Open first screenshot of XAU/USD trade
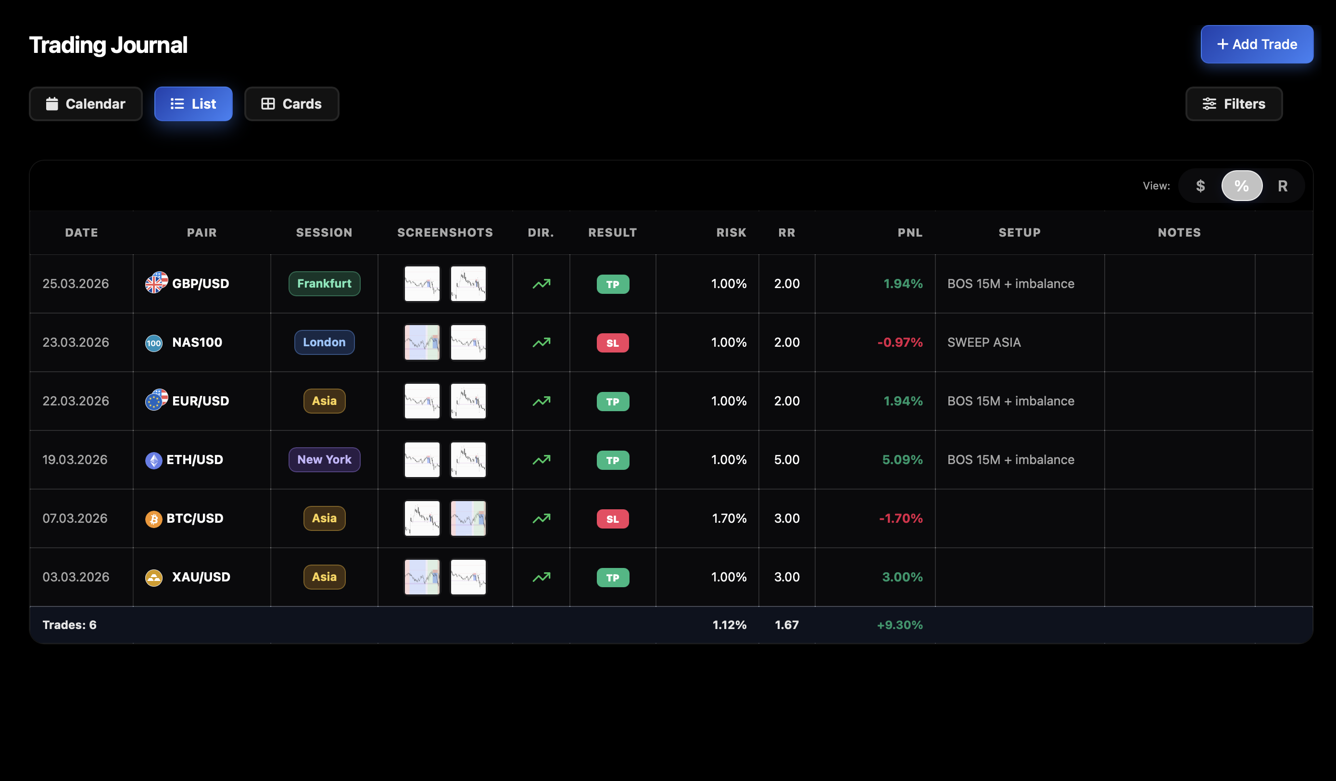Image resolution: width=1336 pixels, height=781 pixels. [422, 577]
